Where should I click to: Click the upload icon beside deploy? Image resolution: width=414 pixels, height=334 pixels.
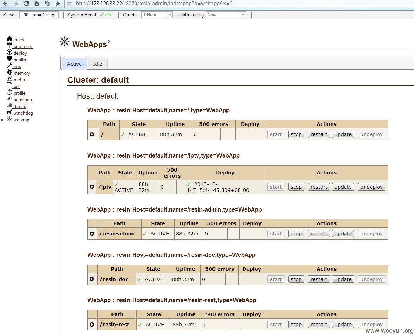(9, 52)
